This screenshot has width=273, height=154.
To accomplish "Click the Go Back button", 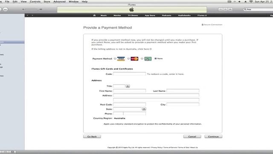I will (x=92, y=136).
